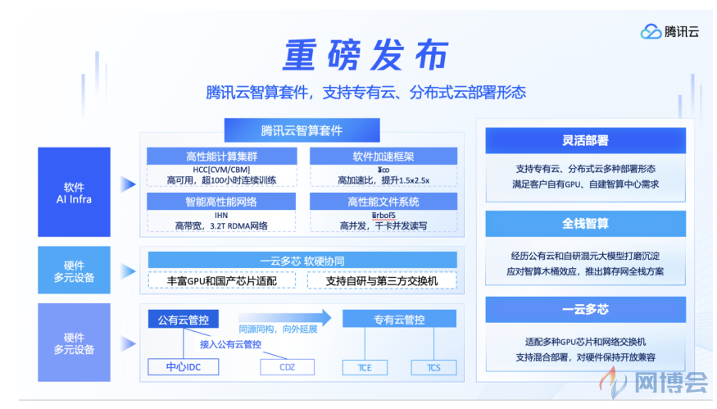This screenshot has height=409, width=717.
Task: Click the 丰富GPU和国产芯片适配 box
Action: [x=222, y=281]
